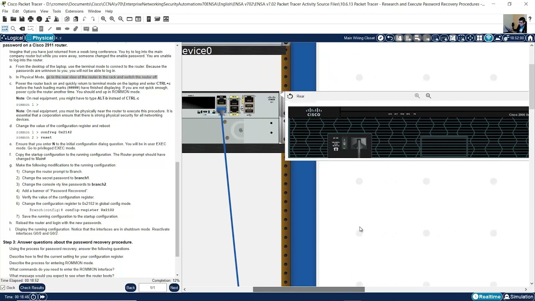Click the Back instruction button
Screen dimensions: 535x301
(x=131, y=288)
